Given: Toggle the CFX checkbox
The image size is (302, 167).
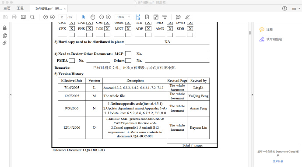Looking at the screenshot, I should (x=72, y=29).
